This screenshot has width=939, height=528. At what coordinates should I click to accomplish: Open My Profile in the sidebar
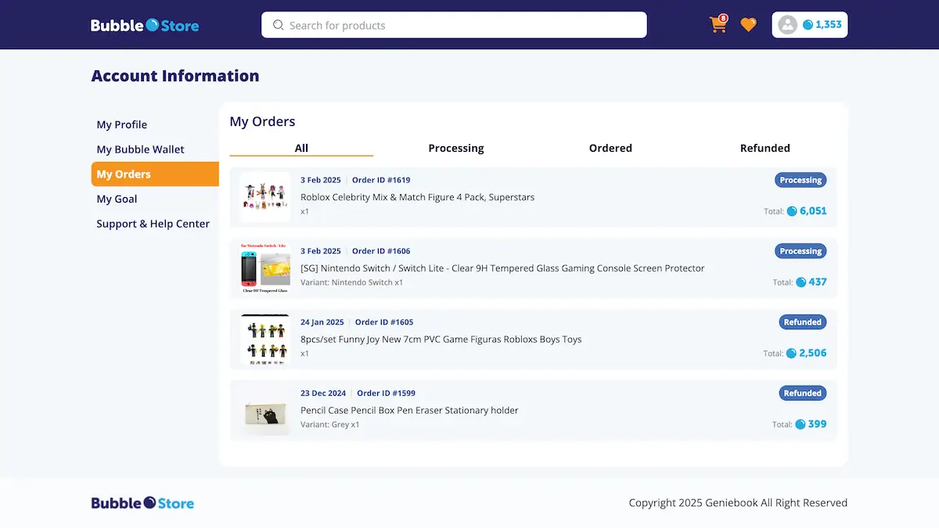coord(122,124)
